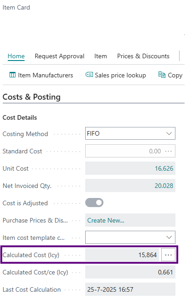Select the Item menu tab
The width and height of the screenshot is (185, 304).
101,56
